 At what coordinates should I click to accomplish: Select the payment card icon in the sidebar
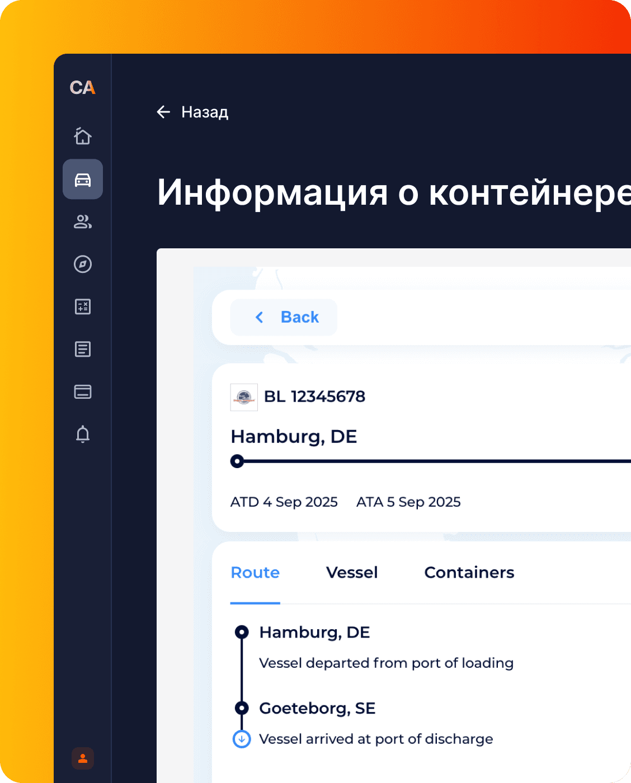pos(82,391)
